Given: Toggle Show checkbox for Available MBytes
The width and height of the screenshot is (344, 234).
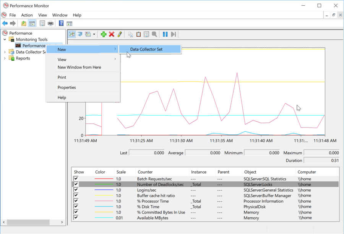Looking at the screenshot, I should coord(76,218).
